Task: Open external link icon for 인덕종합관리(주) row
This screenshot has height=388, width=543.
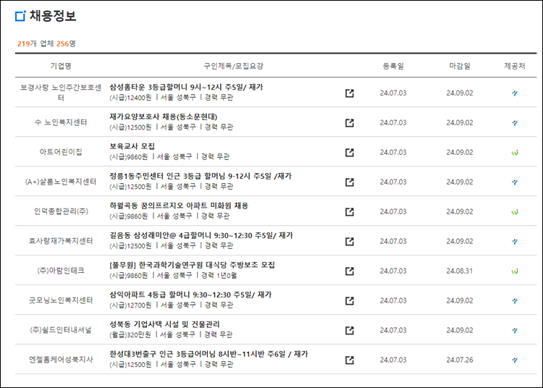Action: (350, 212)
